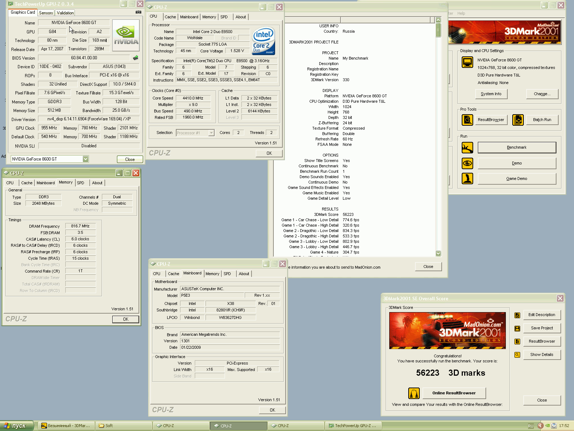Click the project details scrollbar down arrow
This screenshot has height=431, width=574.
[x=438, y=253]
